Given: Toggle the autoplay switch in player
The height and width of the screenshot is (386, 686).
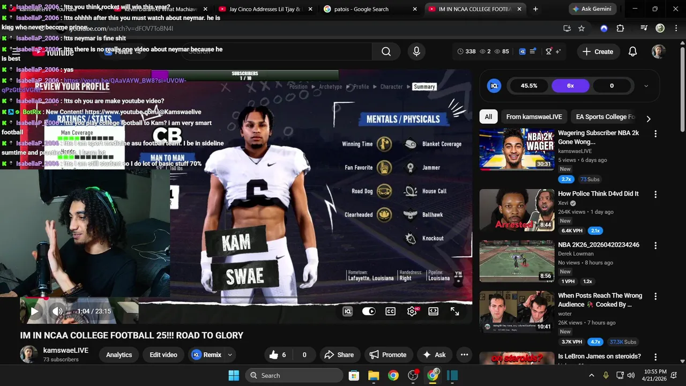Looking at the screenshot, I should tap(369, 311).
